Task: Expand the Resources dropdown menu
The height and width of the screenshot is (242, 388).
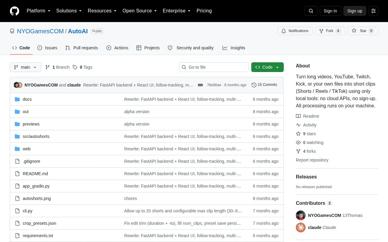Action: pyautogui.click(x=102, y=11)
